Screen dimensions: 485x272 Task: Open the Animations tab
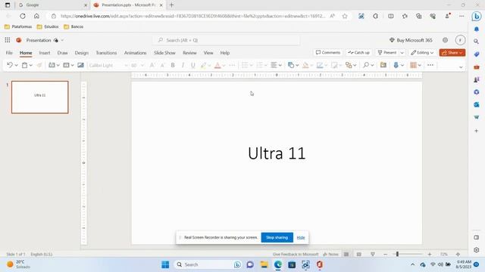tap(135, 53)
